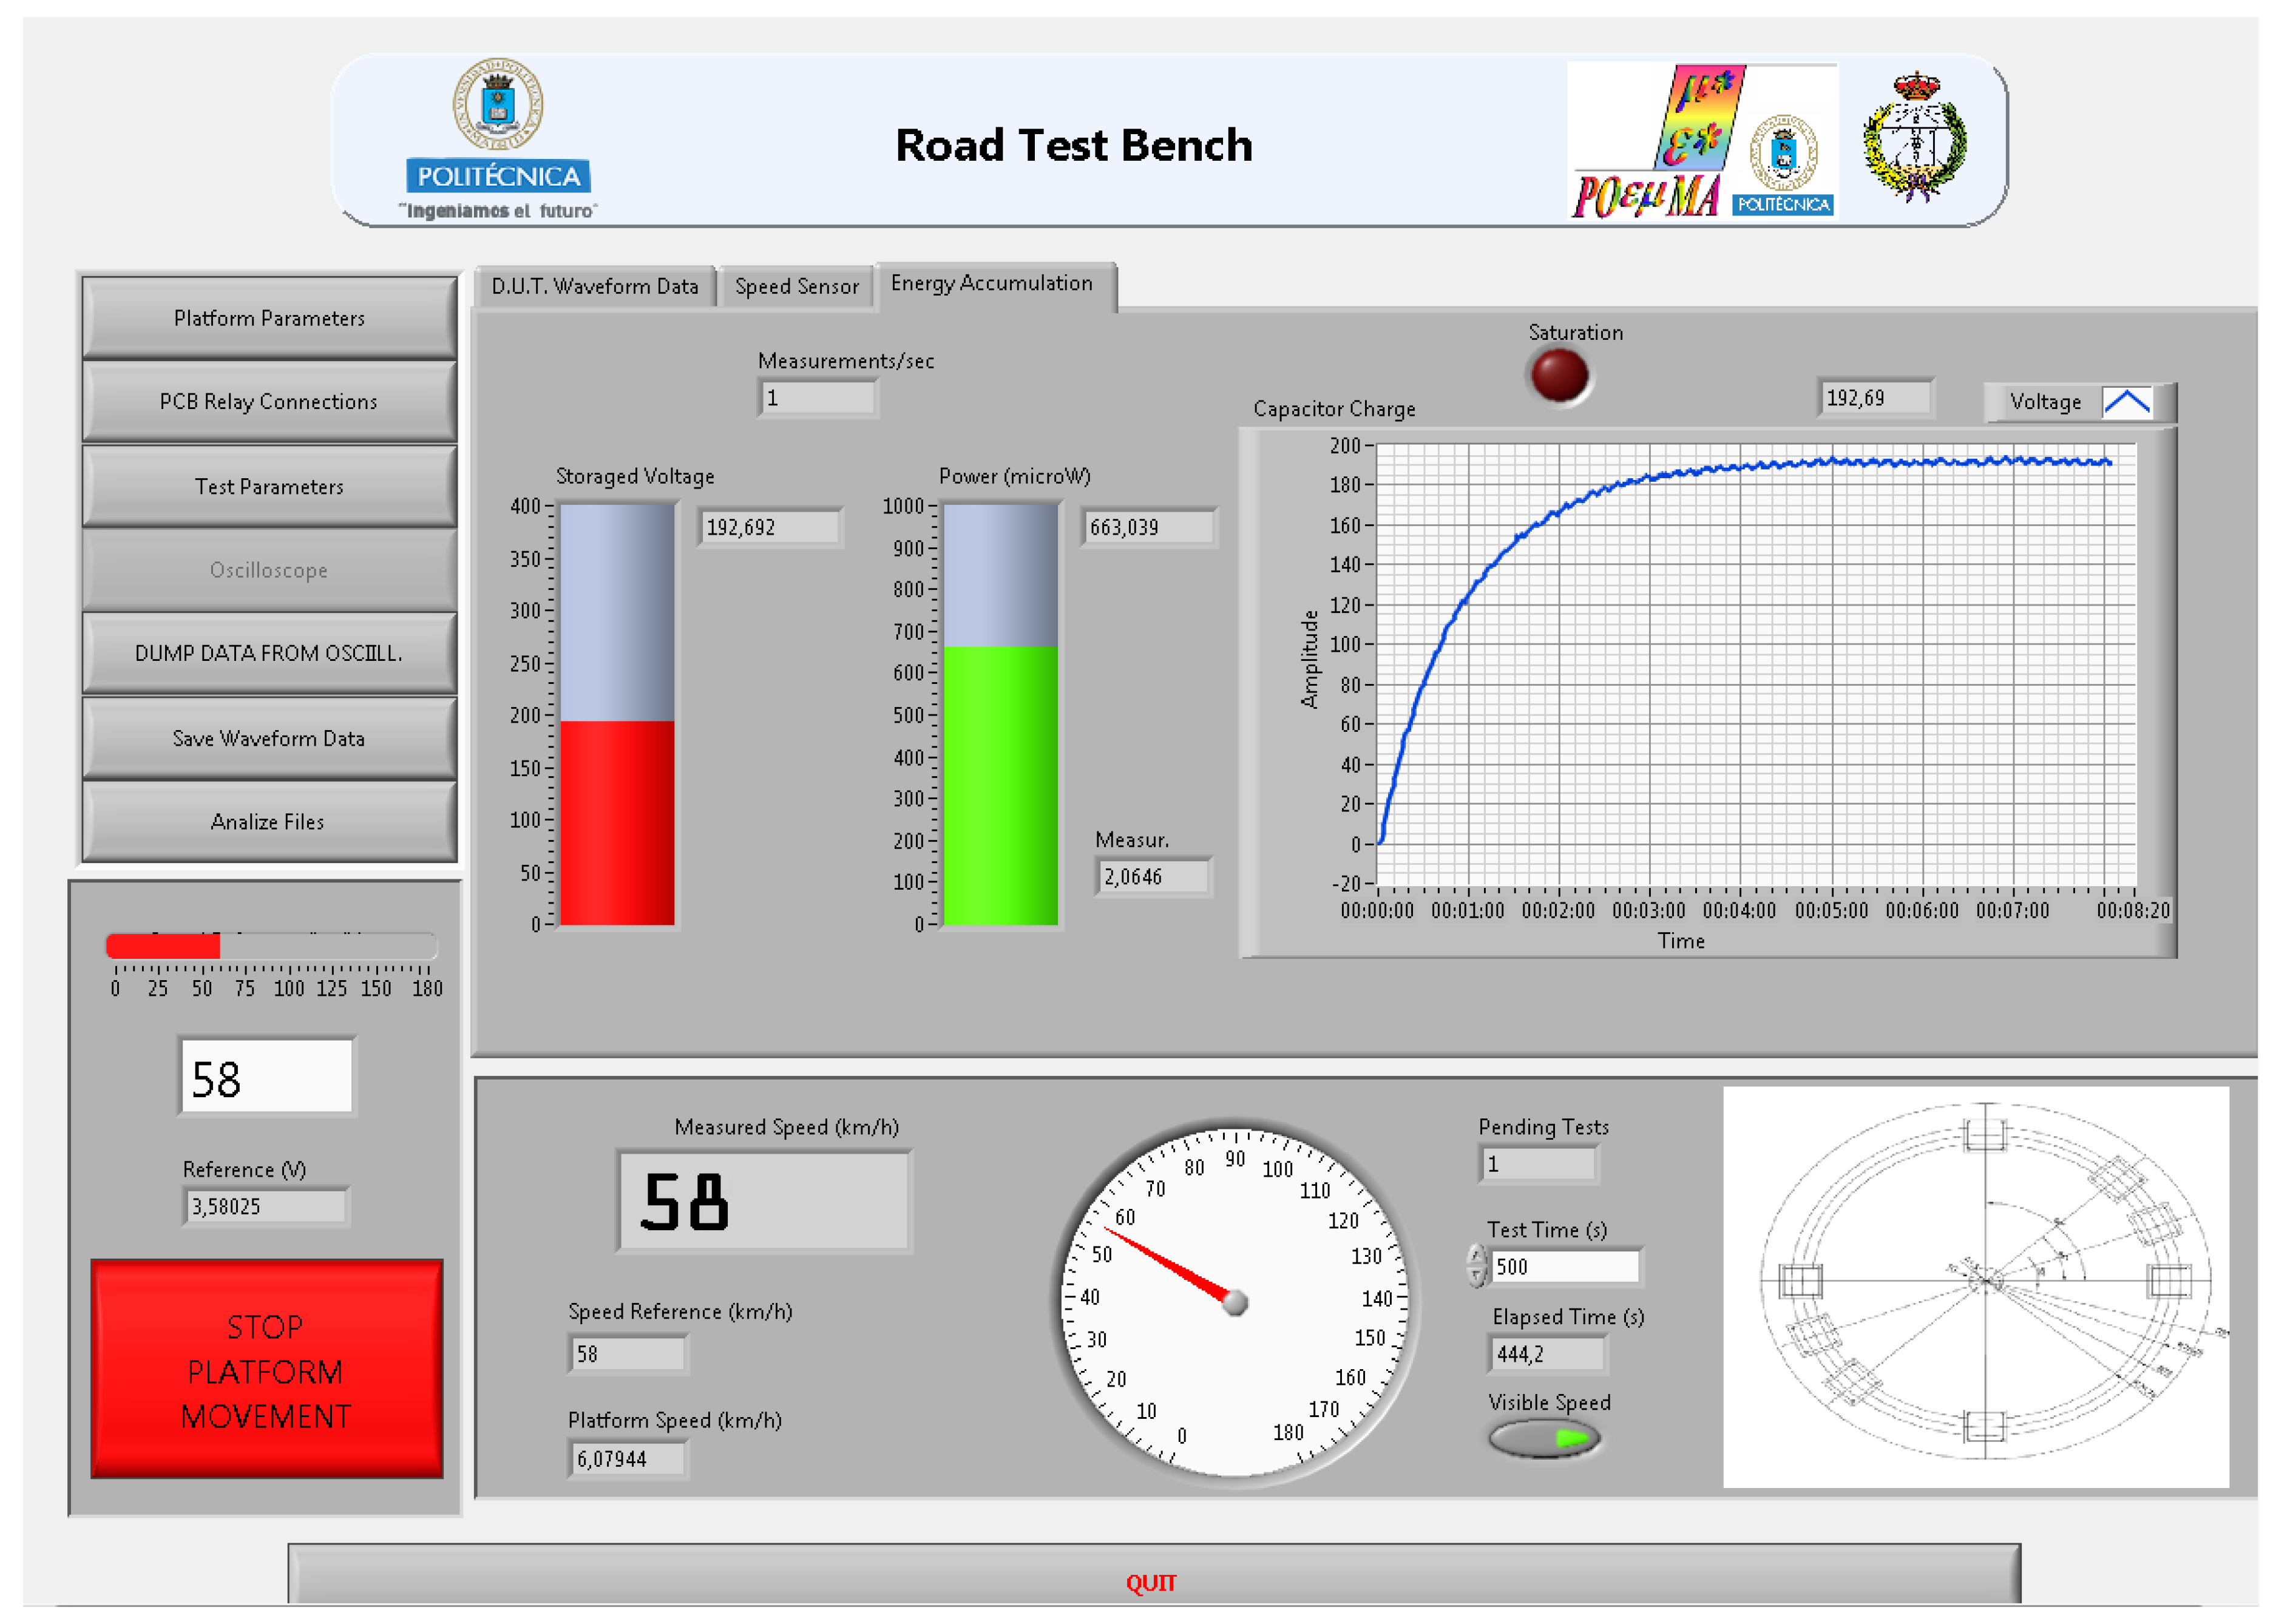Click Test Time increment arrow
The width and height of the screenshot is (2273, 1624).
point(1476,1255)
